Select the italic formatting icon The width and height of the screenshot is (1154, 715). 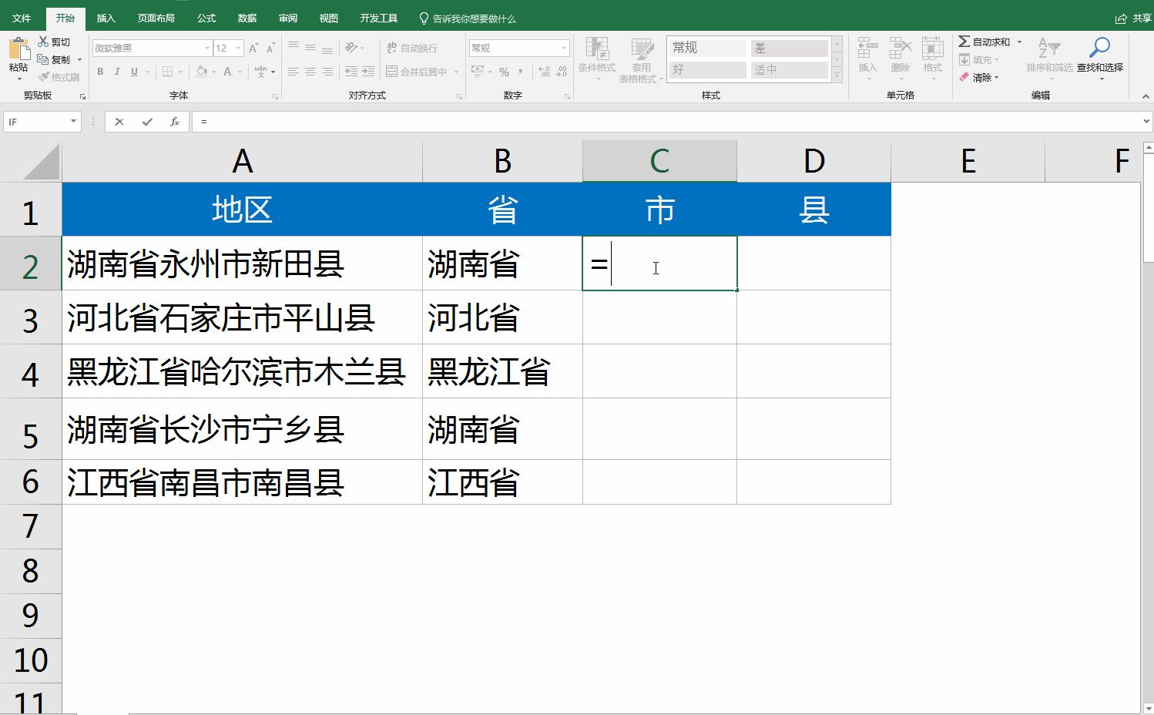(x=117, y=72)
